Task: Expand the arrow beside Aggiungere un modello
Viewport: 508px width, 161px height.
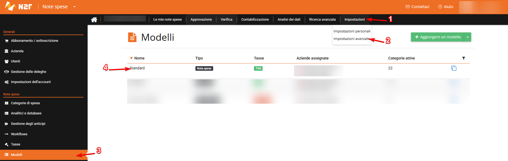Action: [x=468, y=37]
